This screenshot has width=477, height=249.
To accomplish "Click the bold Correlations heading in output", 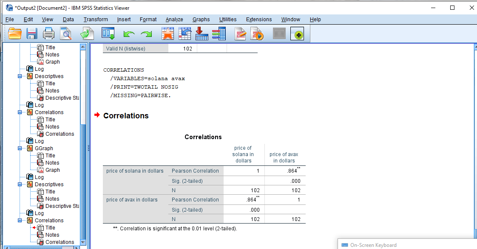I will click(126, 116).
